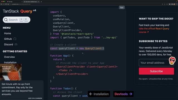The image size is (178, 100).
Task: Click the useMutation import line
Action: 62,19
